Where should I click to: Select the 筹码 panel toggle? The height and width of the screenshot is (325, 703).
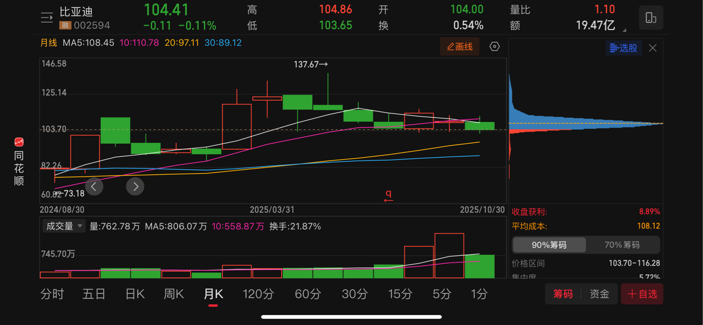click(x=563, y=294)
